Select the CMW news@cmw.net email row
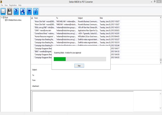This screenshot has height=115, width=162. [76, 30]
